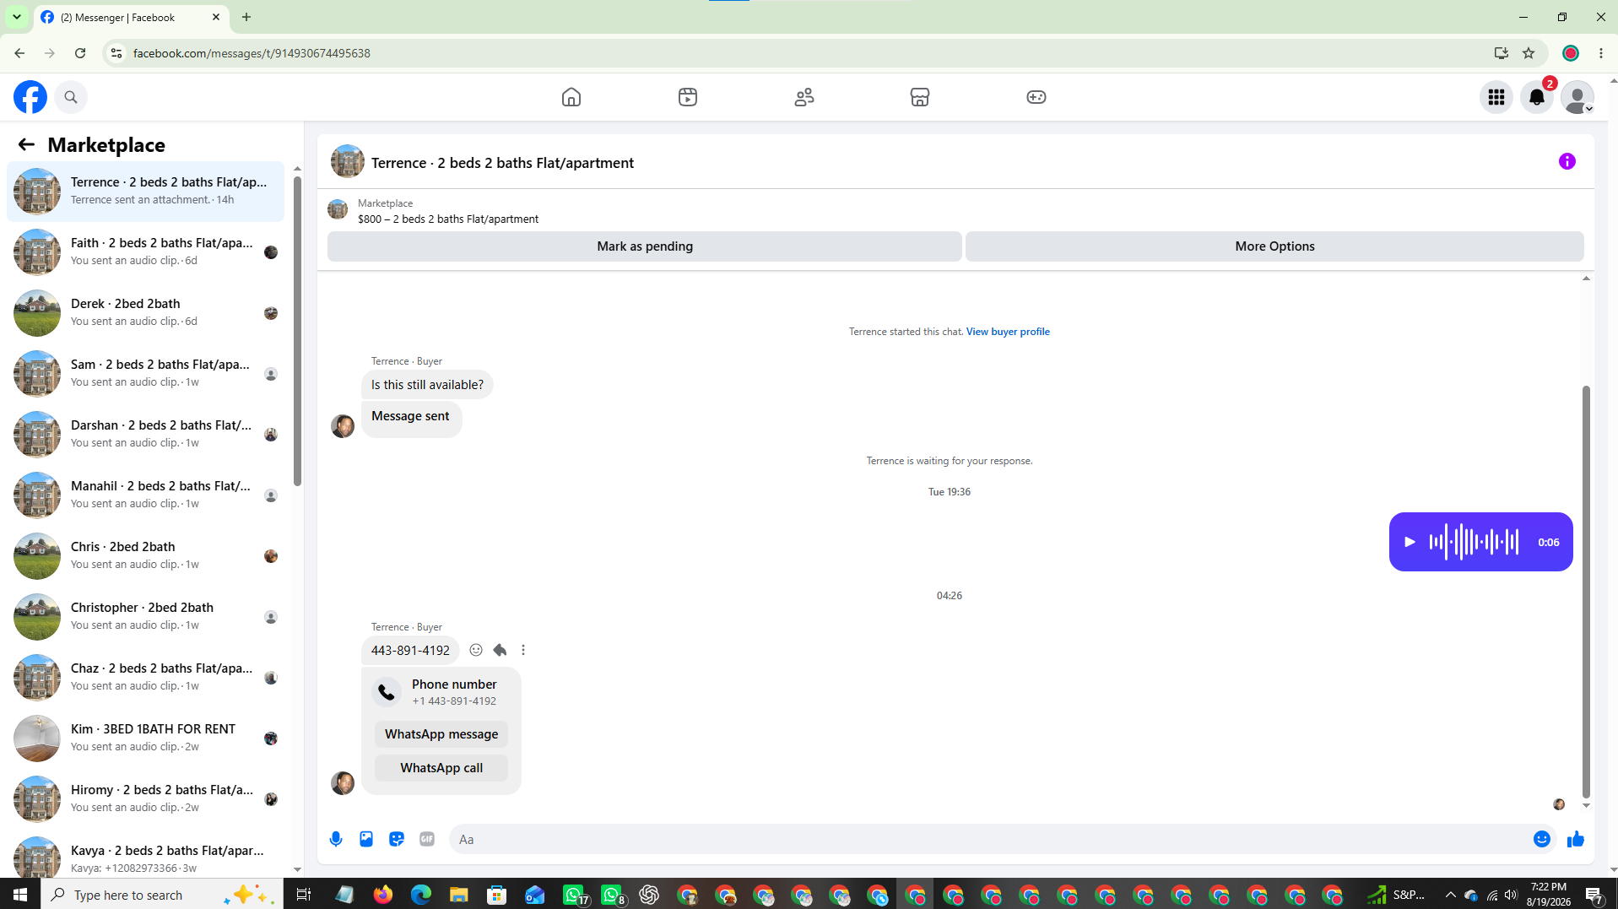Viewport: 1618px width, 909px height.
Task: Open Derek 2bed 2bath conversation
Action: coord(145,313)
